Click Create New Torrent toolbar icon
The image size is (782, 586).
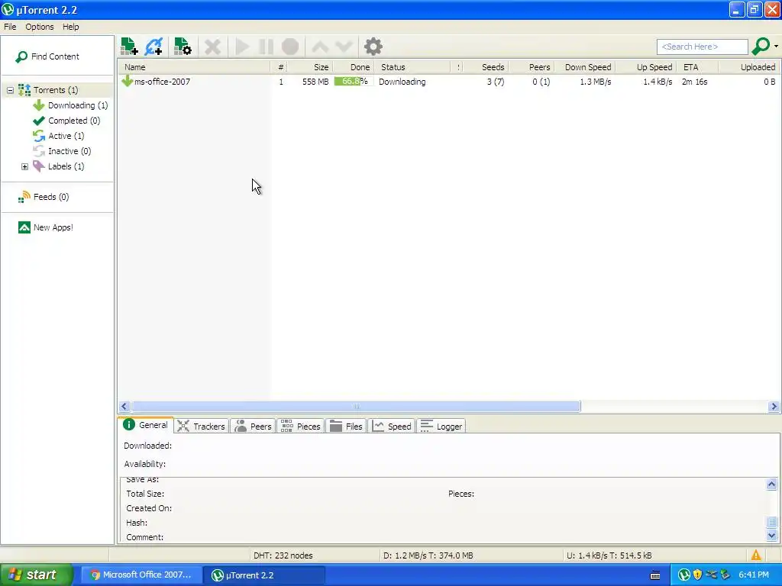click(x=183, y=47)
